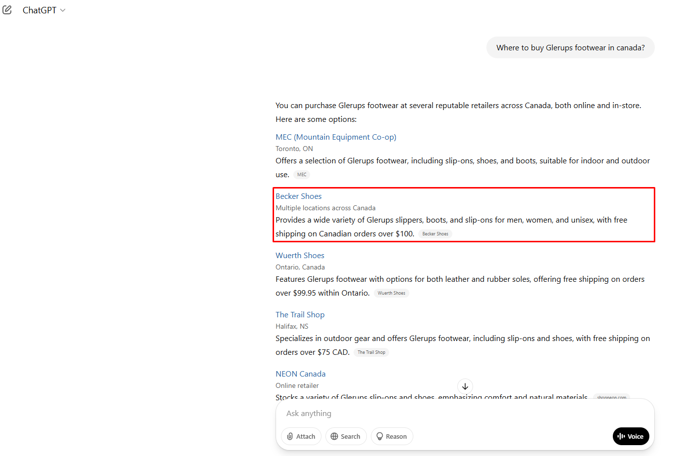Click The Trail Shop source citation chip

[371, 352]
